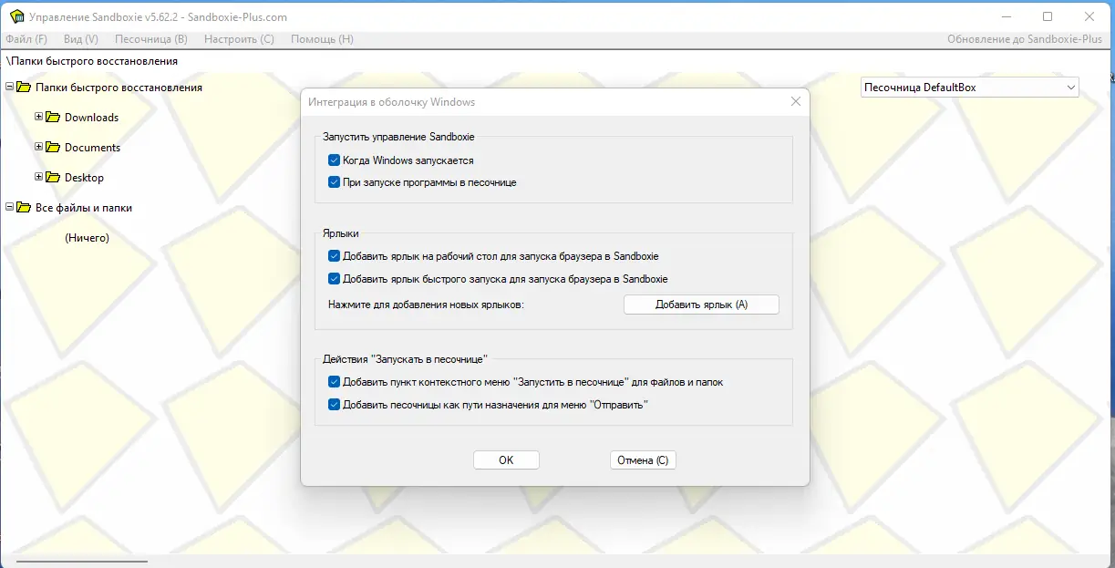Collapse 'Все файлы и папки' tree node
Viewport: 1115px width, 568px height.
point(9,207)
